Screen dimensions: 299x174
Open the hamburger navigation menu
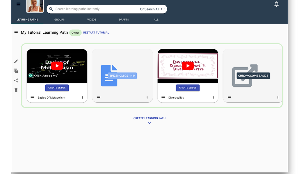pyautogui.click(x=19, y=4)
